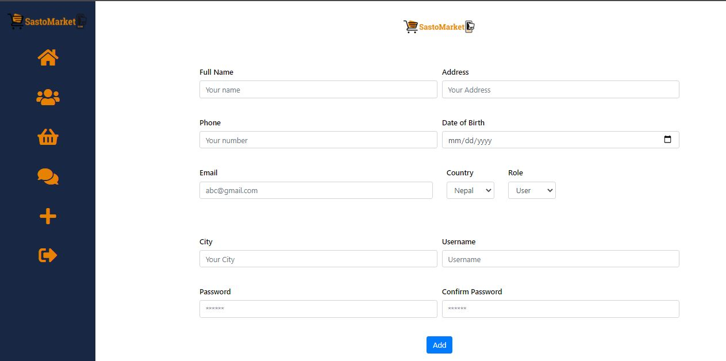This screenshot has height=361, width=726.
Task: Focus the Email input field
Action: click(x=316, y=190)
